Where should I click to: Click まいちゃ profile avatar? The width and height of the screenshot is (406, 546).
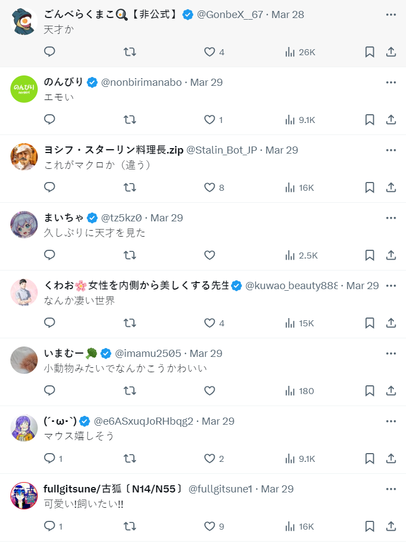pos(24,225)
